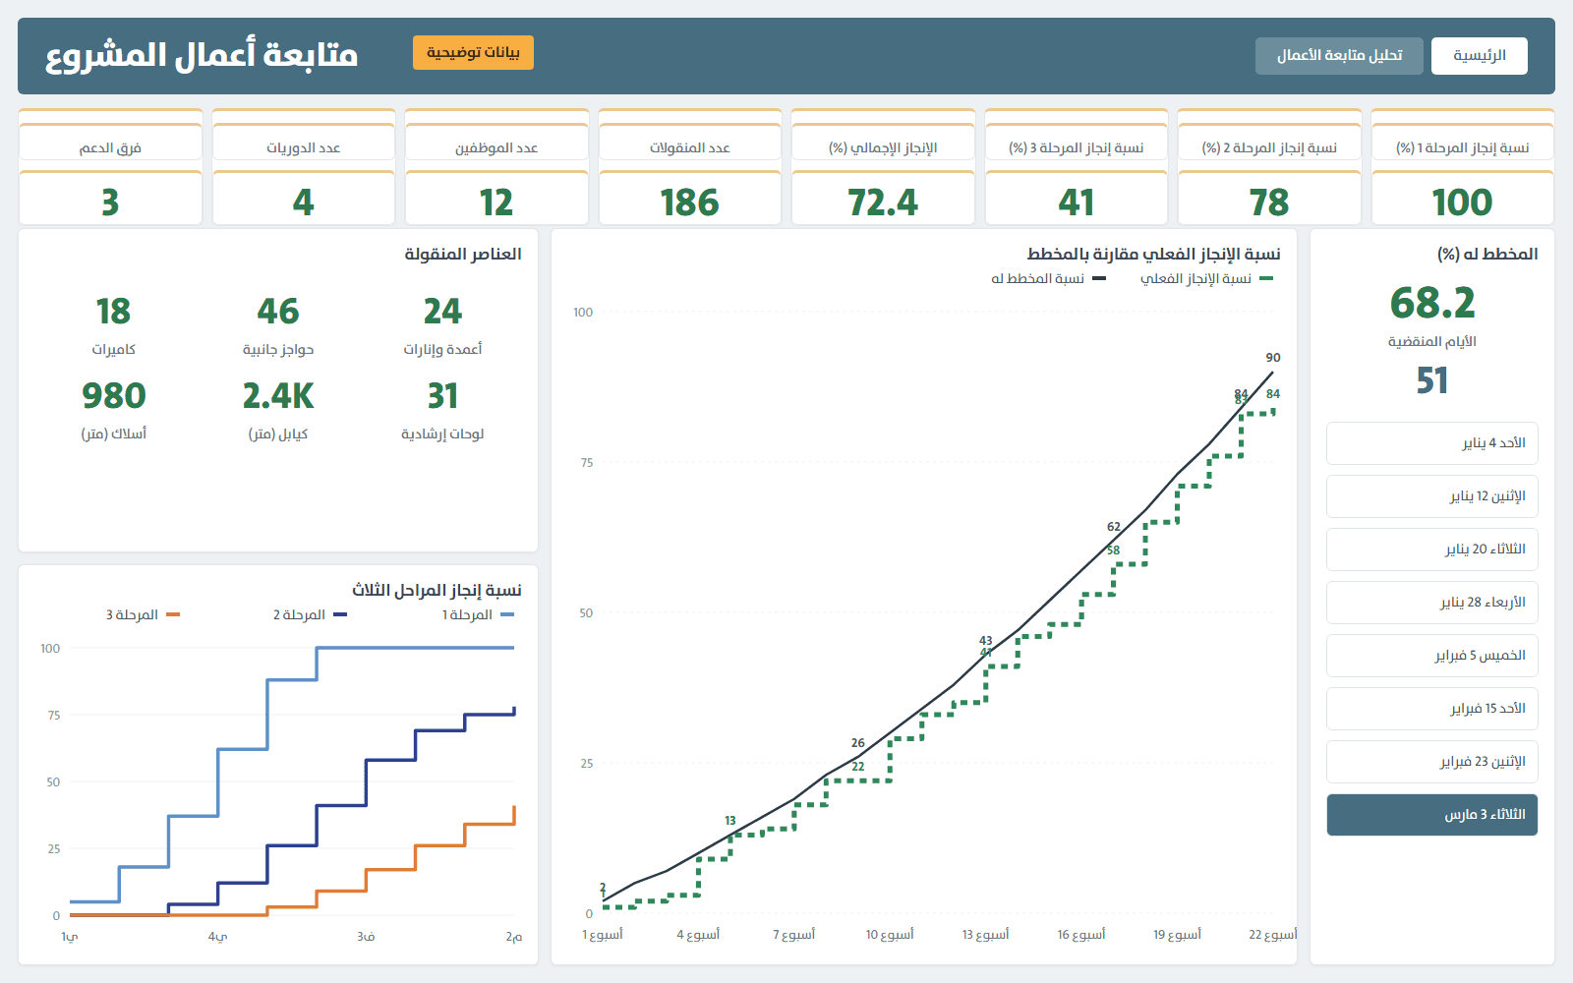Click the كاميرات label
Image resolution: width=1573 pixels, height=983 pixels.
[114, 350]
